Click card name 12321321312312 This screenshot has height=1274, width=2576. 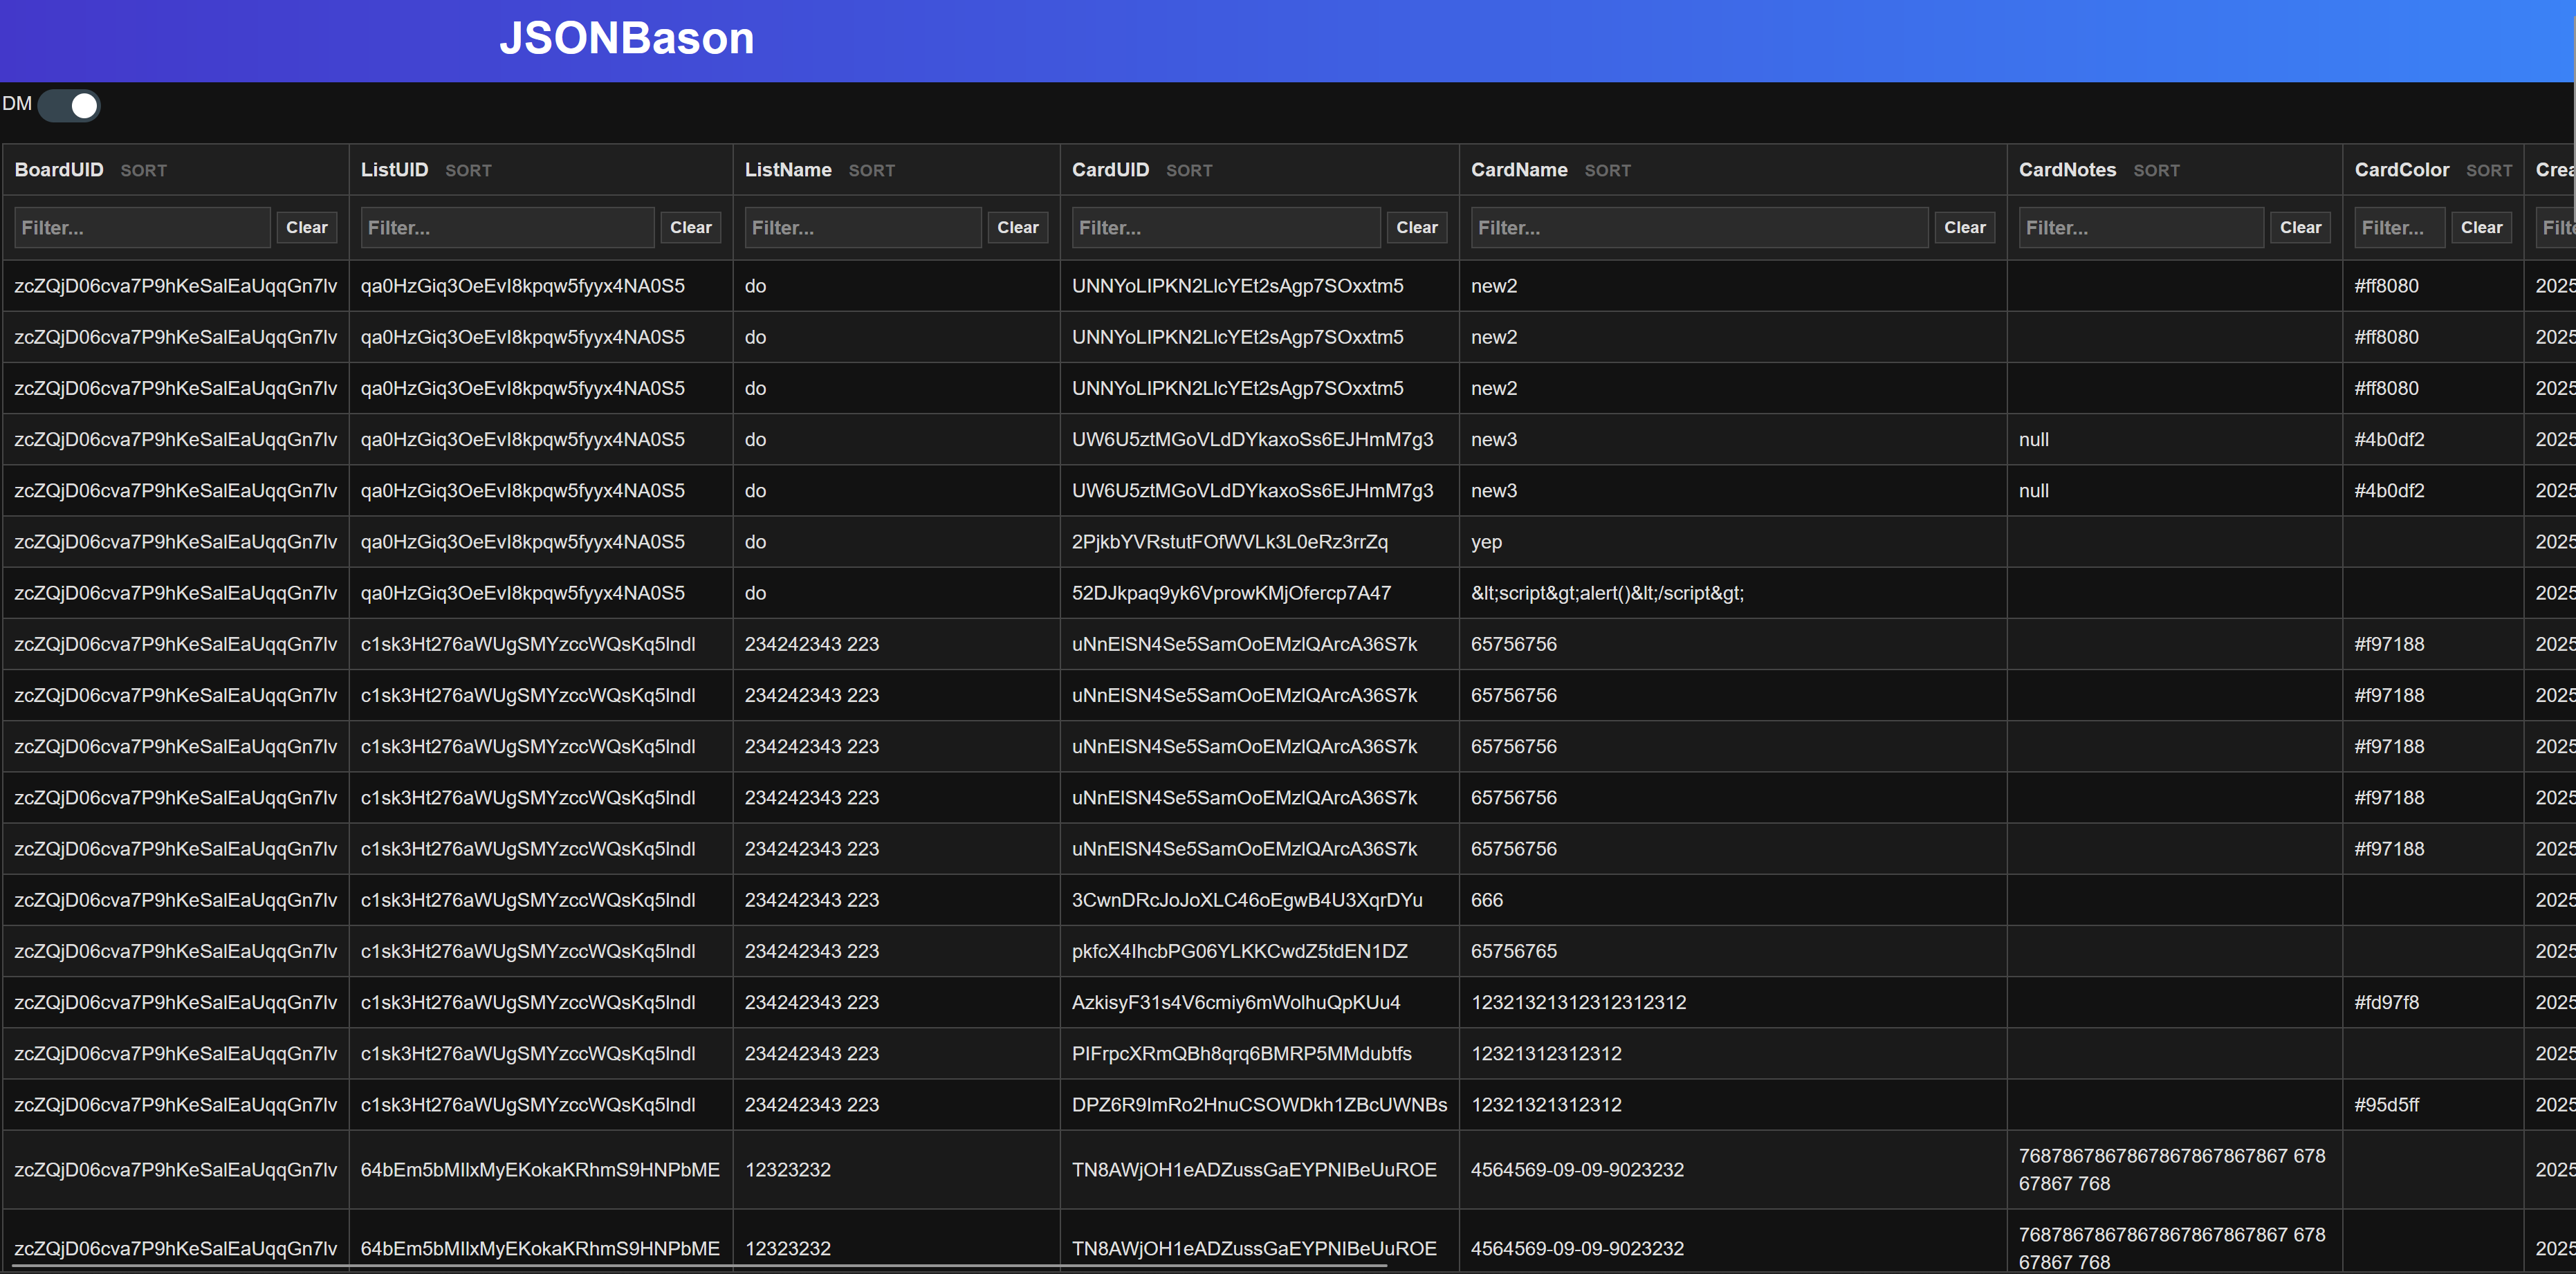[x=1546, y=1105]
